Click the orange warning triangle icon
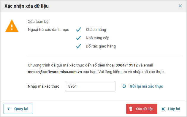 tap(12, 26)
